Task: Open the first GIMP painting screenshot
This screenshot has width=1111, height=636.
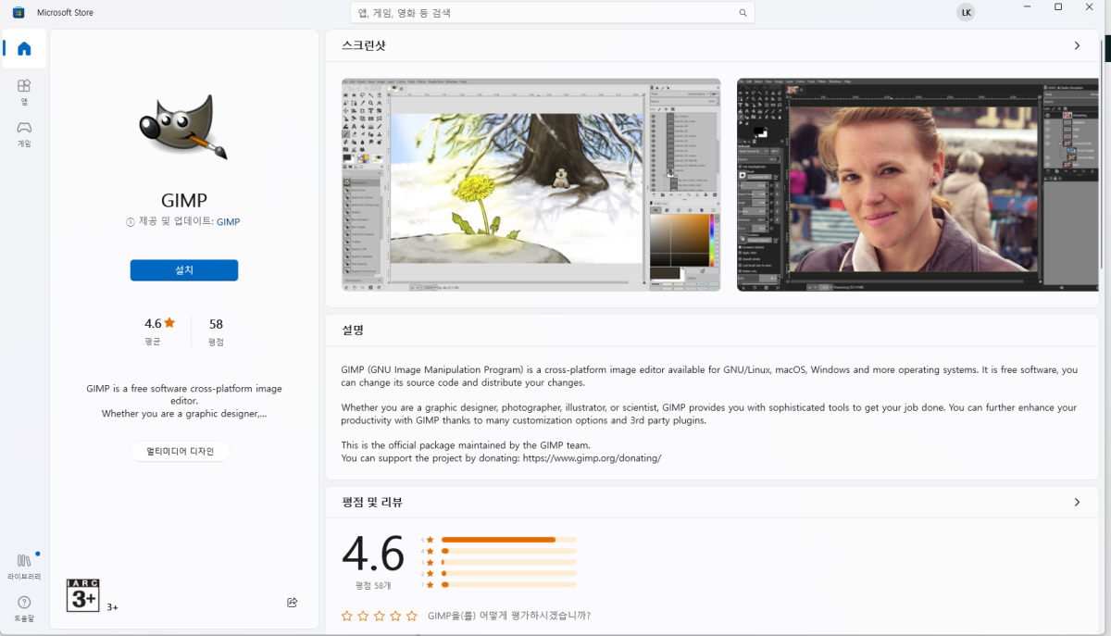Action: point(531,185)
